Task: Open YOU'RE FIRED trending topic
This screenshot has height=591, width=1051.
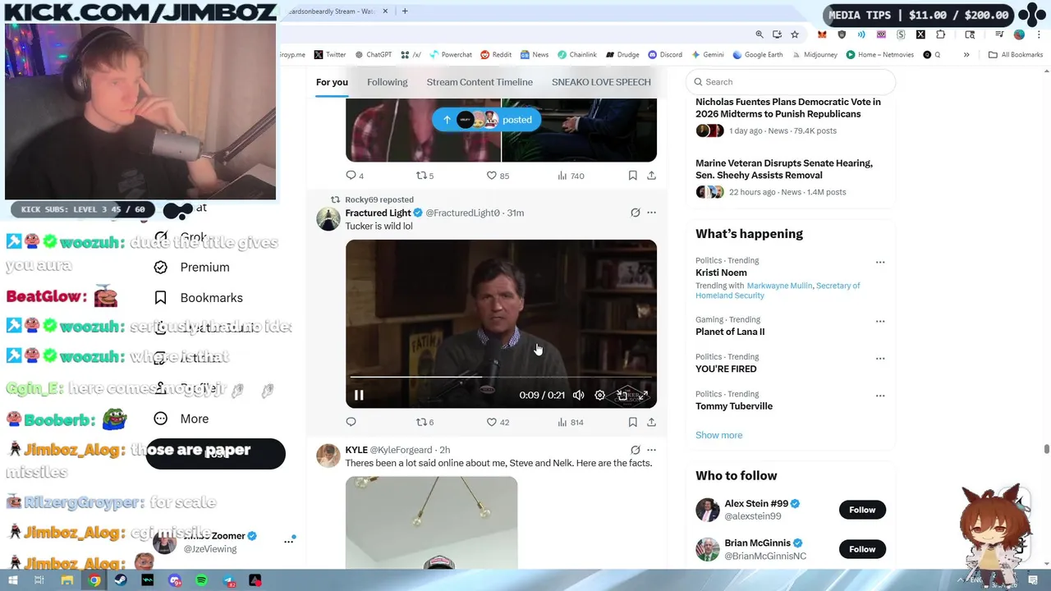Action: [x=726, y=369]
